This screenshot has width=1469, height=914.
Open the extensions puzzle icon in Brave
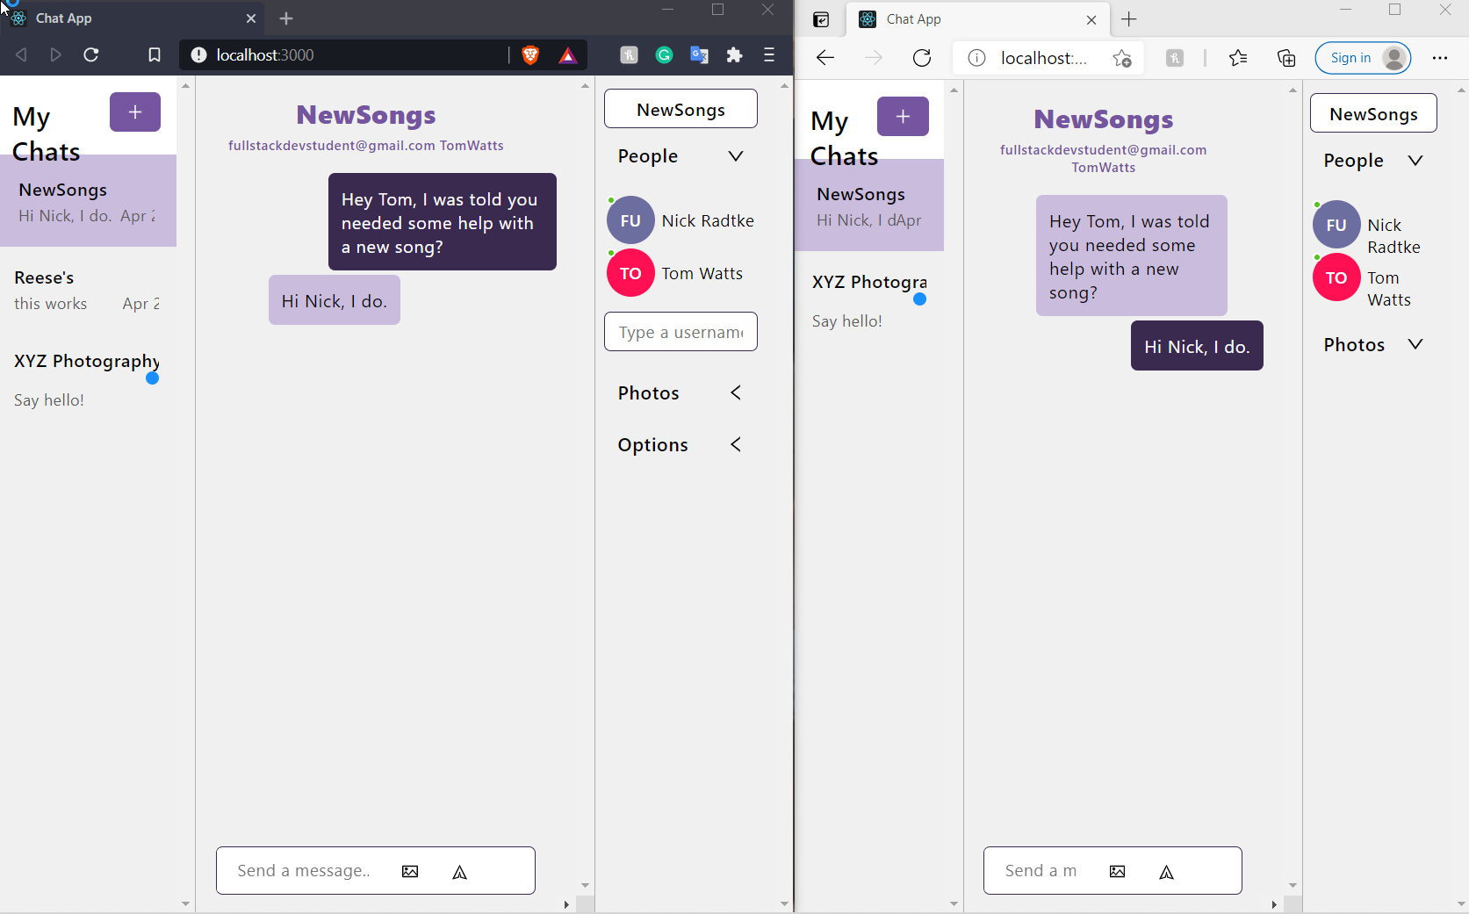point(735,55)
